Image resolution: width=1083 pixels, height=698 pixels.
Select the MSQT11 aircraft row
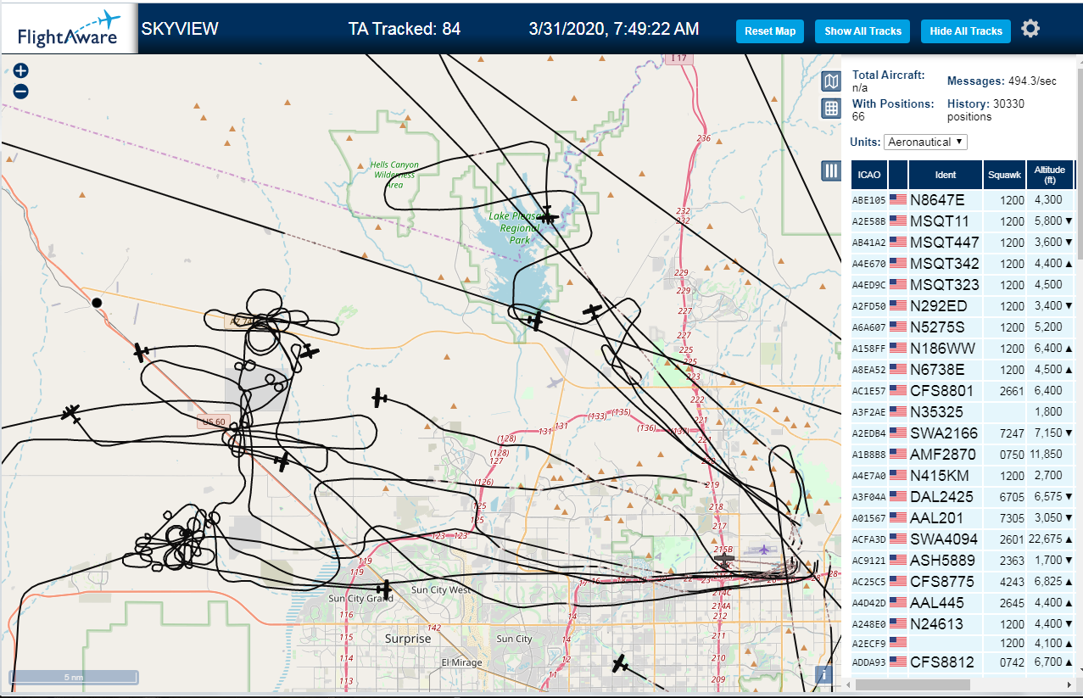[x=963, y=221]
